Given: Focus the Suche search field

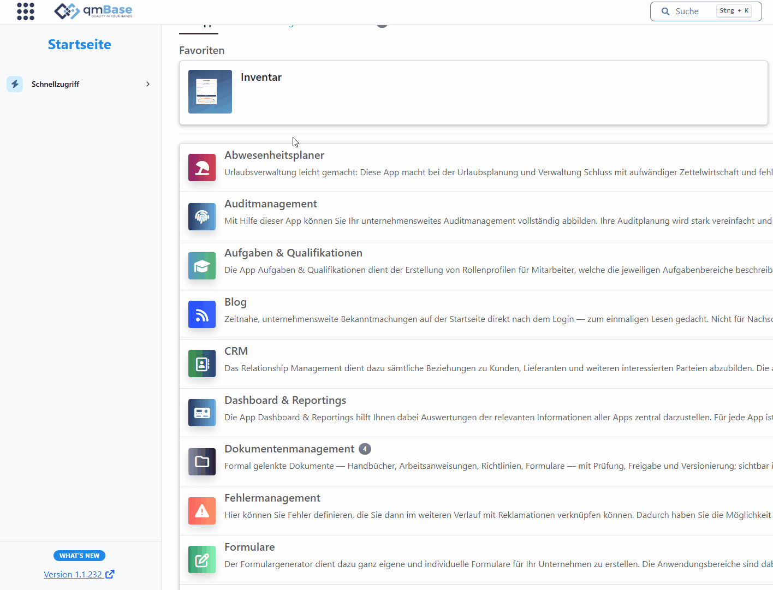Looking at the screenshot, I should click(706, 11).
